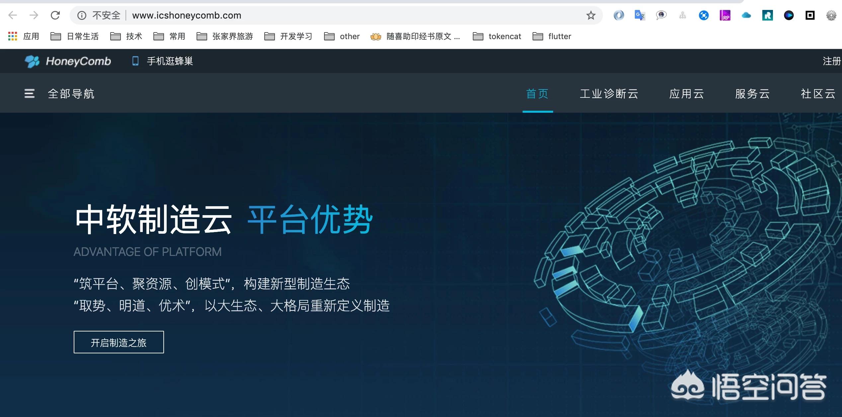Expand the 全部导航 navigation menu

(71, 93)
